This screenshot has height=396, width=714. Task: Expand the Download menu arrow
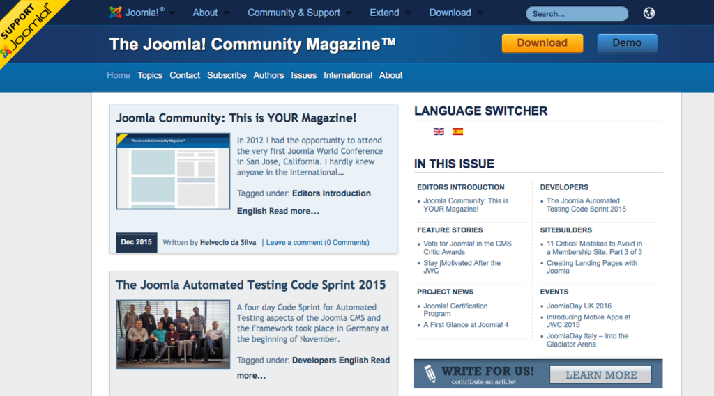point(480,13)
